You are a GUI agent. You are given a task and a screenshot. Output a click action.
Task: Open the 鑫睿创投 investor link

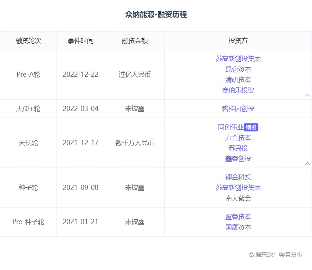(238, 159)
